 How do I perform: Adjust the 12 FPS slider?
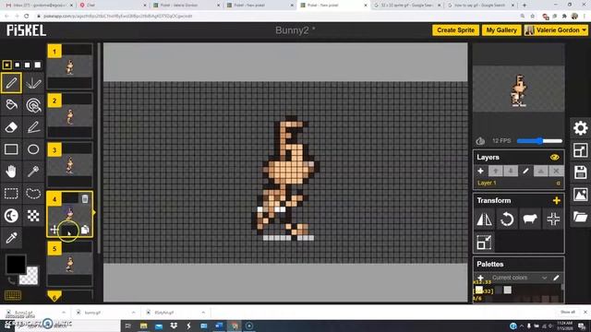tap(539, 141)
